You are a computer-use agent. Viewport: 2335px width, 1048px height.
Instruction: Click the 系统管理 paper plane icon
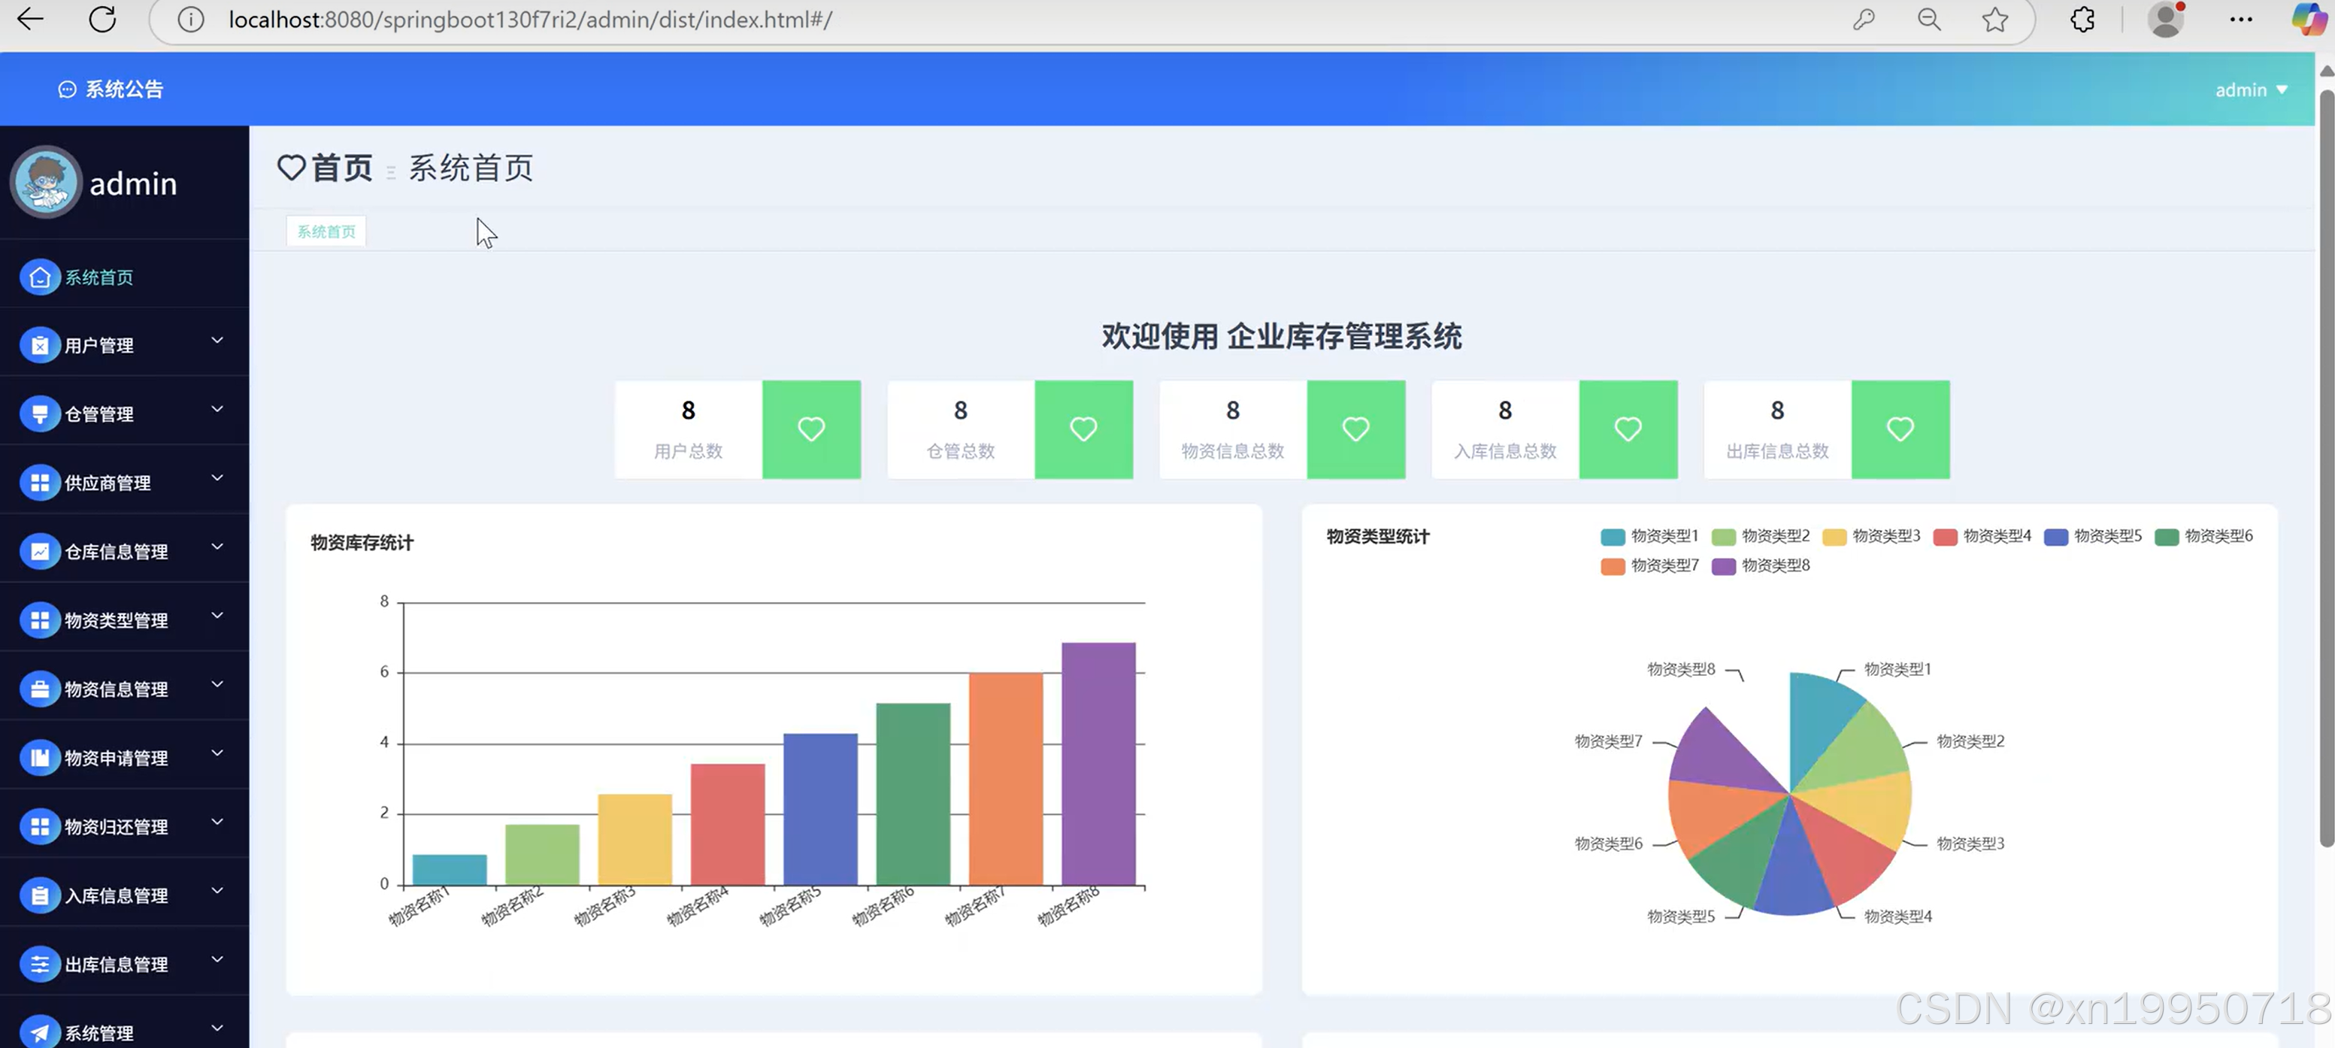point(40,1031)
